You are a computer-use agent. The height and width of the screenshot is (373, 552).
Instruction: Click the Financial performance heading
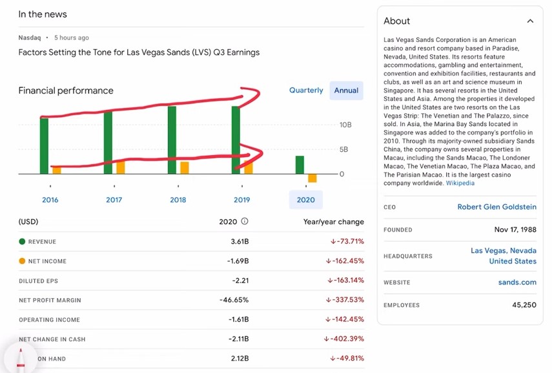coord(66,91)
